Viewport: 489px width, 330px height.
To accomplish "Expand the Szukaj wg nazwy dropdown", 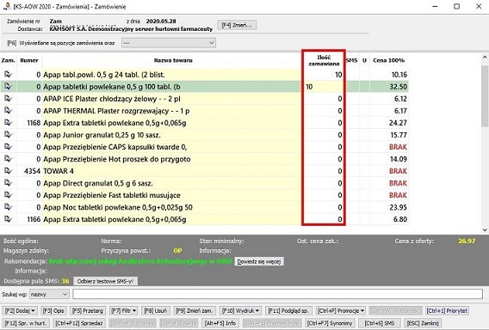I will point(49,294).
